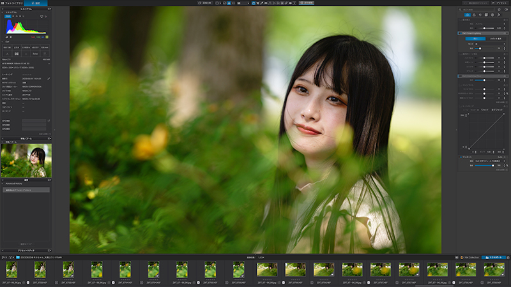Open the Light palette tab icon
The width and height of the screenshot is (511, 287).
click(x=468, y=15)
